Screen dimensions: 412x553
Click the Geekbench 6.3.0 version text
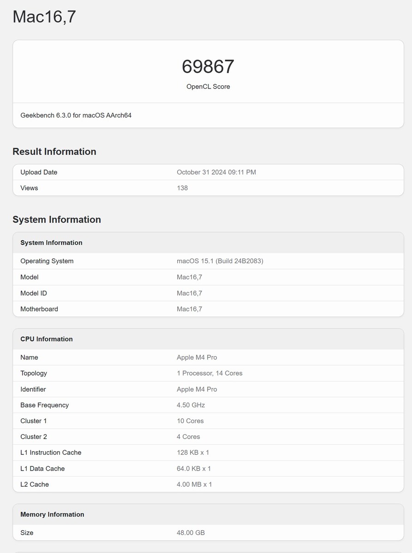(x=76, y=116)
